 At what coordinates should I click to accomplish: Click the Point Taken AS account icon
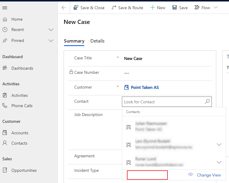tap(127, 87)
